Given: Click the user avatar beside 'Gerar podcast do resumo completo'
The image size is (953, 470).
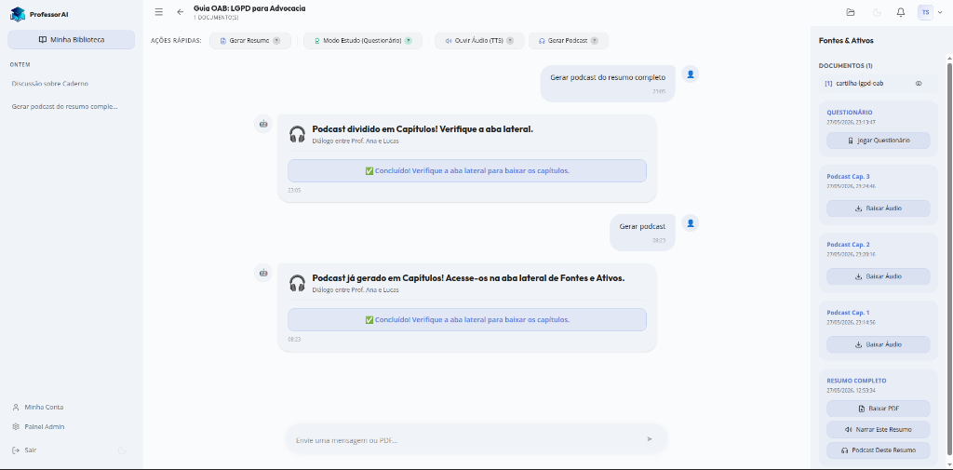Looking at the screenshot, I should tap(690, 74).
